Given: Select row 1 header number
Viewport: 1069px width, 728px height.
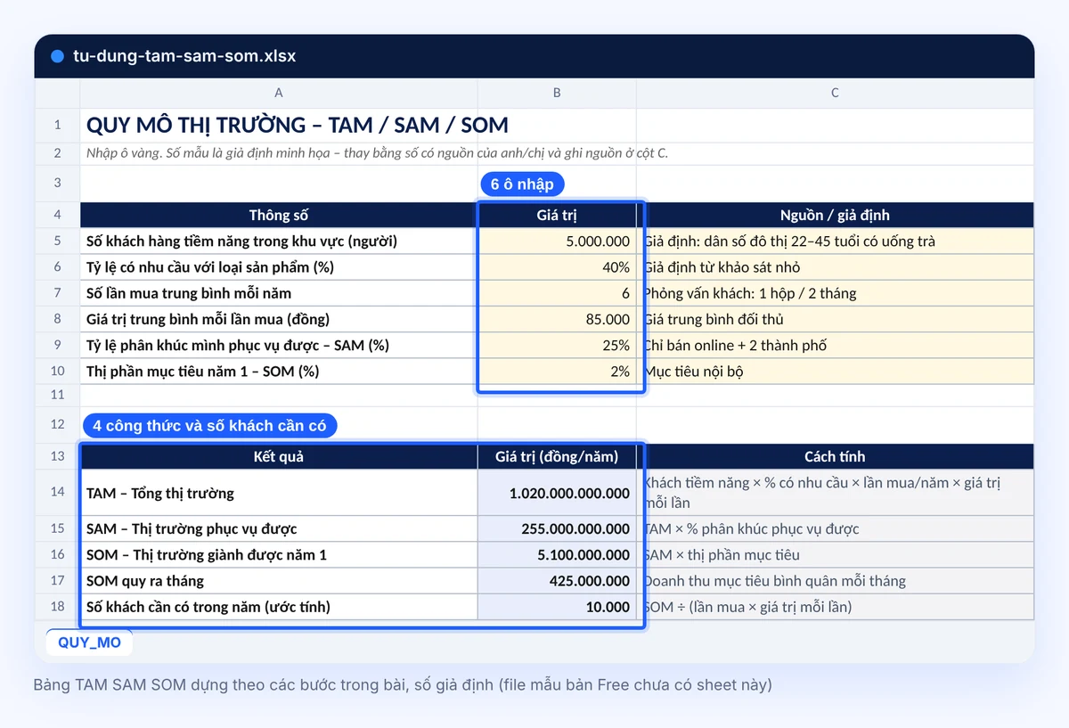Looking at the screenshot, I should coord(57,125).
